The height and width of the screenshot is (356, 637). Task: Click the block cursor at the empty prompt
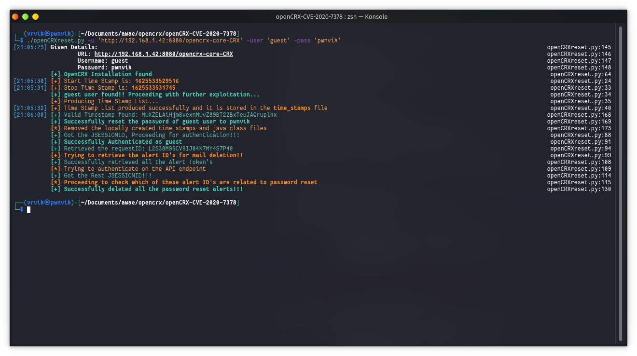pyautogui.click(x=29, y=209)
